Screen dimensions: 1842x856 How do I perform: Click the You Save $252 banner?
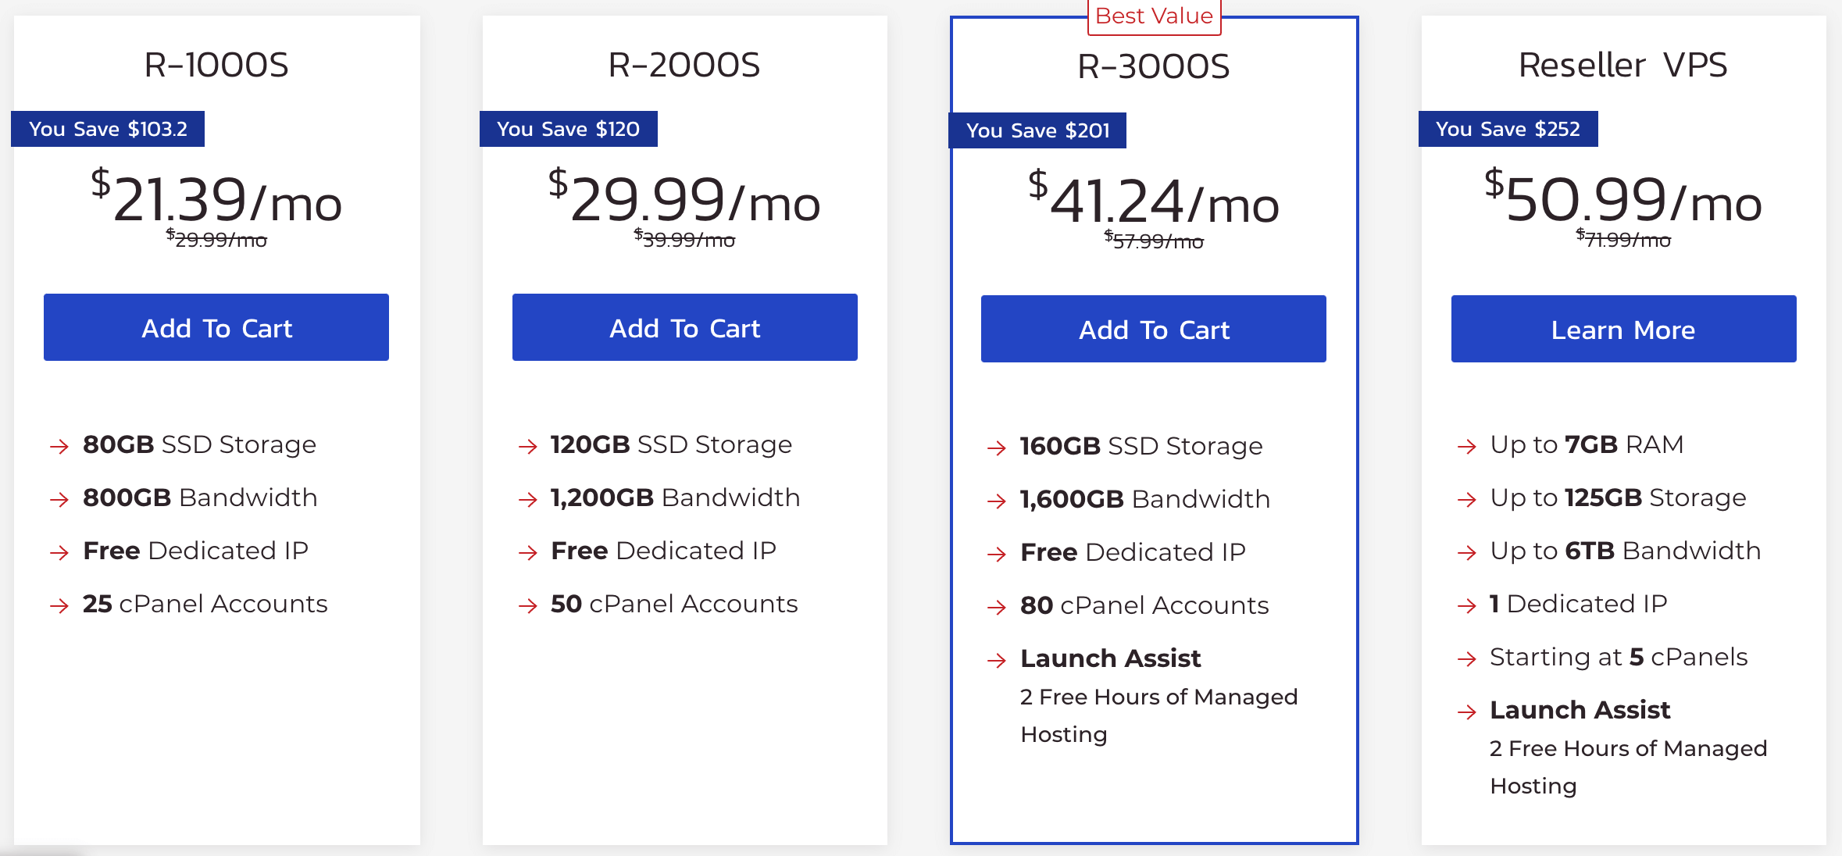coord(1508,129)
